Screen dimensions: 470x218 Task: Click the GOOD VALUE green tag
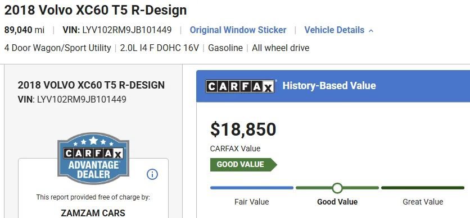tap(243, 165)
